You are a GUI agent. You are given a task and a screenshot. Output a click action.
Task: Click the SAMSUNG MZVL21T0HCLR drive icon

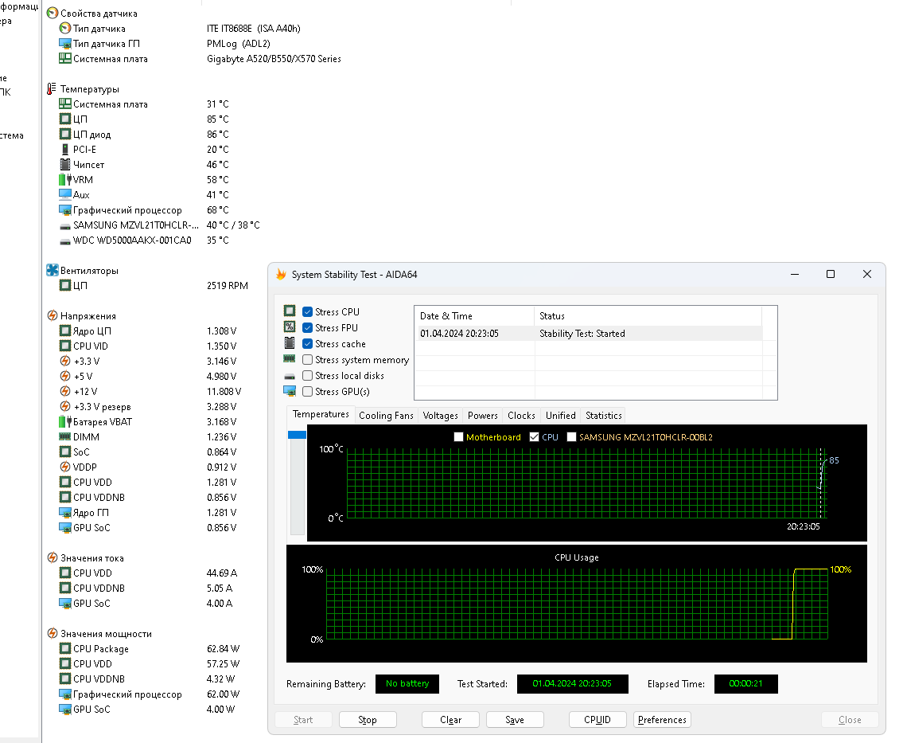65,226
